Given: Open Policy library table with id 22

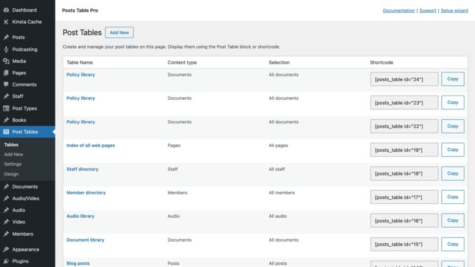Looking at the screenshot, I should (81, 122).
